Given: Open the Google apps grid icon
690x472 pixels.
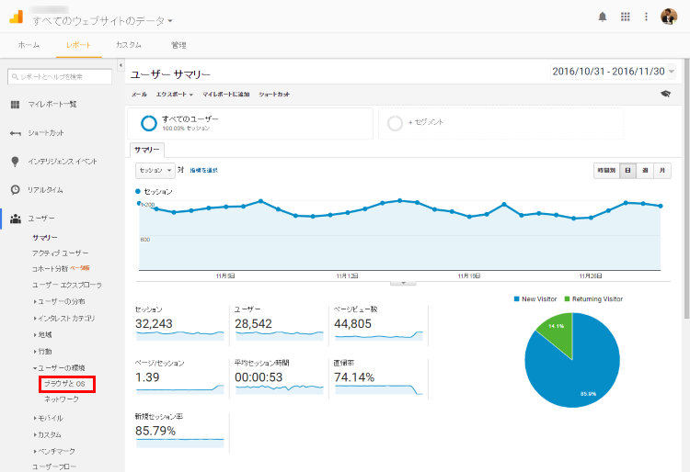Looking at the screenshot, I should [x=626, y=17].
